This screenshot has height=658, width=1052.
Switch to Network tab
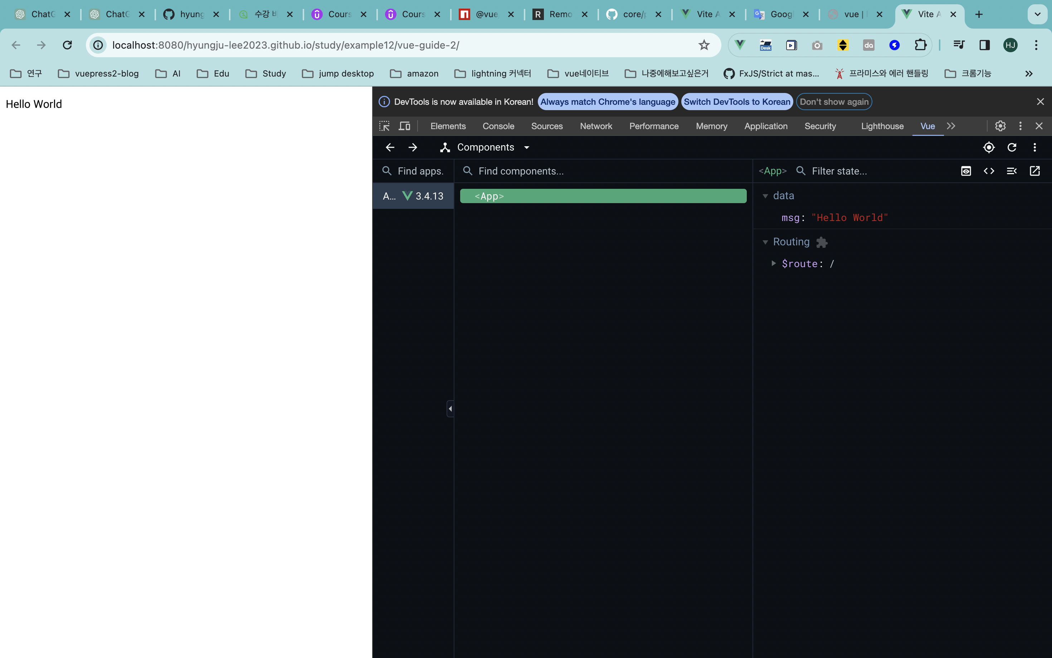(x=596, y=126)
